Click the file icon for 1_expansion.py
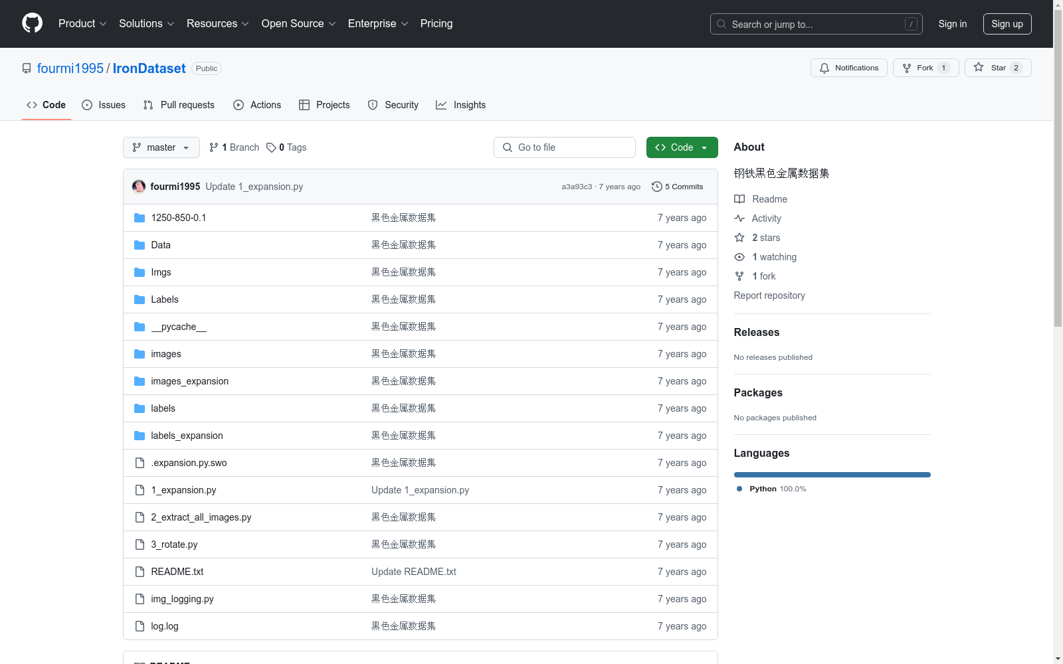 (140, 490)
